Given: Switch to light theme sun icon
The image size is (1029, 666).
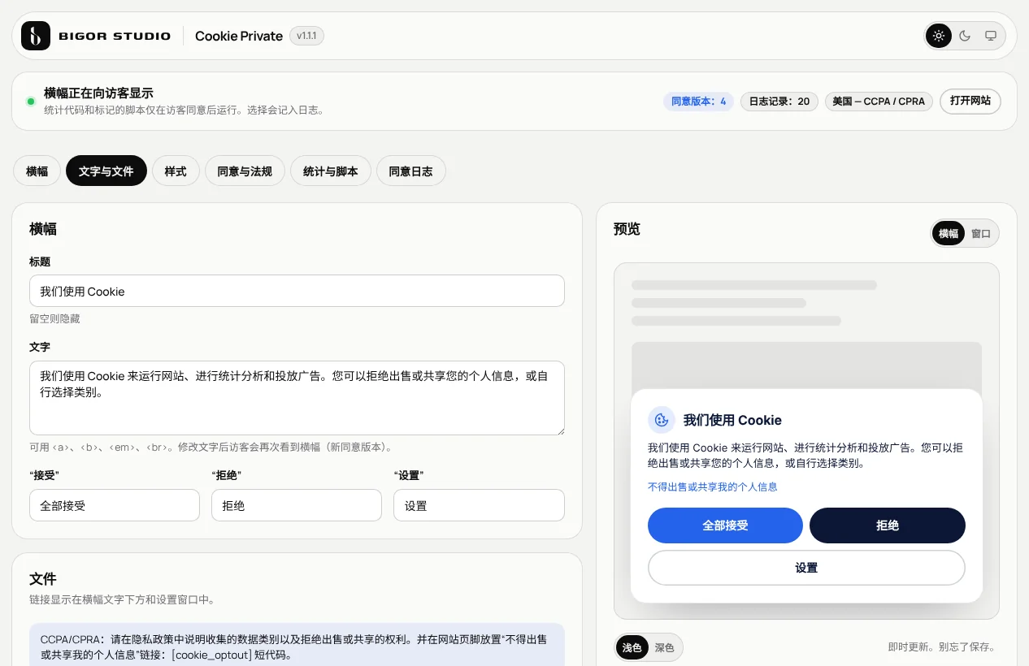Looking at the screenshot, I should pos(939,36).
